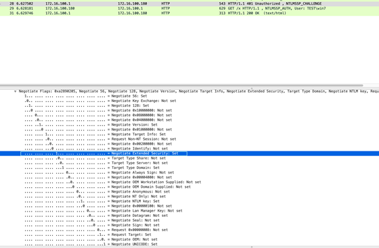This screenshot has width=379, height=248.
Task: Click HTTP protocol cell of packet 28
Action: pyautogui.click(x=166, y=3)
